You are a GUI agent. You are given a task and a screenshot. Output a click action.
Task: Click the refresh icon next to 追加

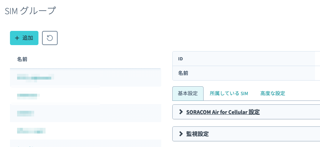point(50,38)
